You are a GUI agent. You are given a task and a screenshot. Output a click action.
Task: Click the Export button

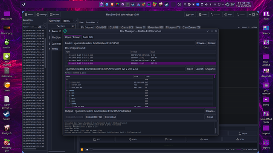[243, 133]
